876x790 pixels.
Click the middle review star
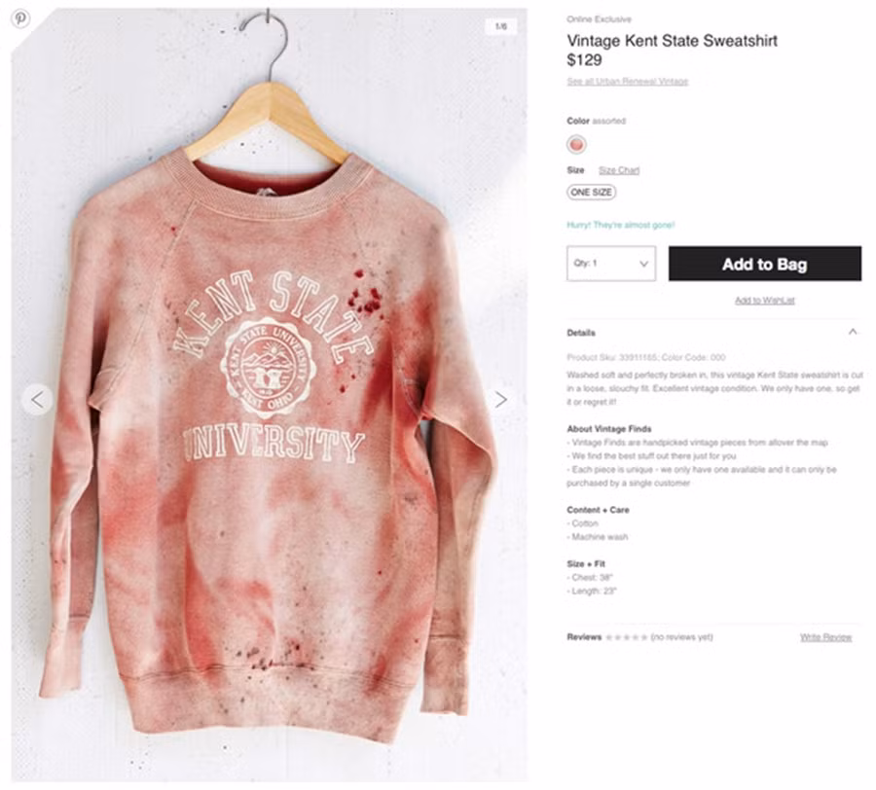coord(626,638)
